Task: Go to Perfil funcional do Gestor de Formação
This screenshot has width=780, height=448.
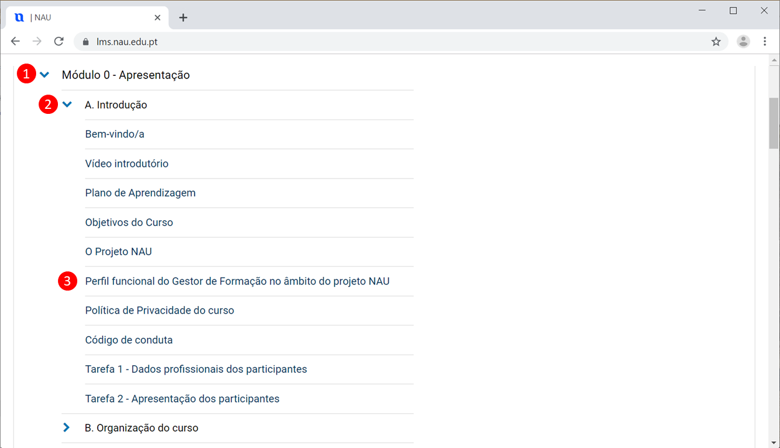Action: tap(237, 281)
